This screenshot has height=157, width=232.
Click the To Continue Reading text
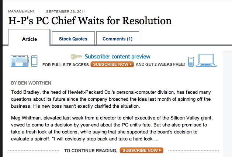(91, 151)
